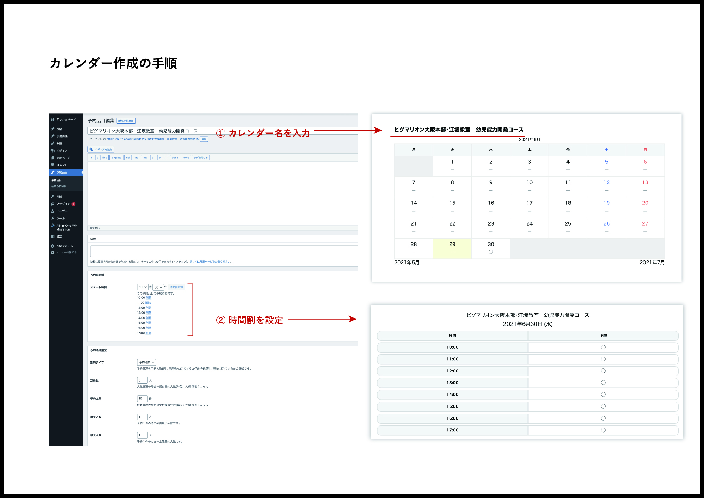Open the 新規予約品目 submenu item in sidebar
Image resolution: width=704 pixels, height=498 pixels.
pos(59,186)
